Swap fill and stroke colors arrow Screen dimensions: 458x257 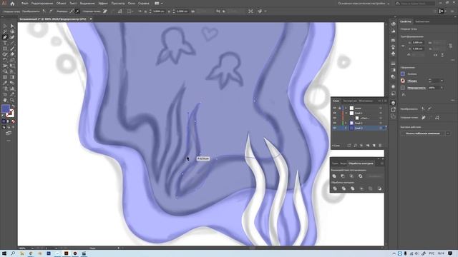coord(13,106)
